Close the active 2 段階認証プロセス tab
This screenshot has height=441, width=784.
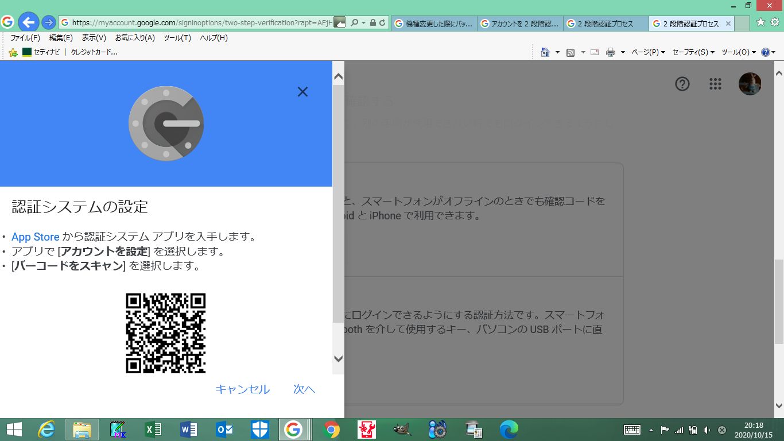pos(728,24)
